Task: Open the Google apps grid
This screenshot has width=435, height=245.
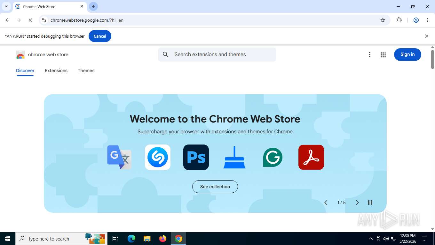Action: [383, 55]
